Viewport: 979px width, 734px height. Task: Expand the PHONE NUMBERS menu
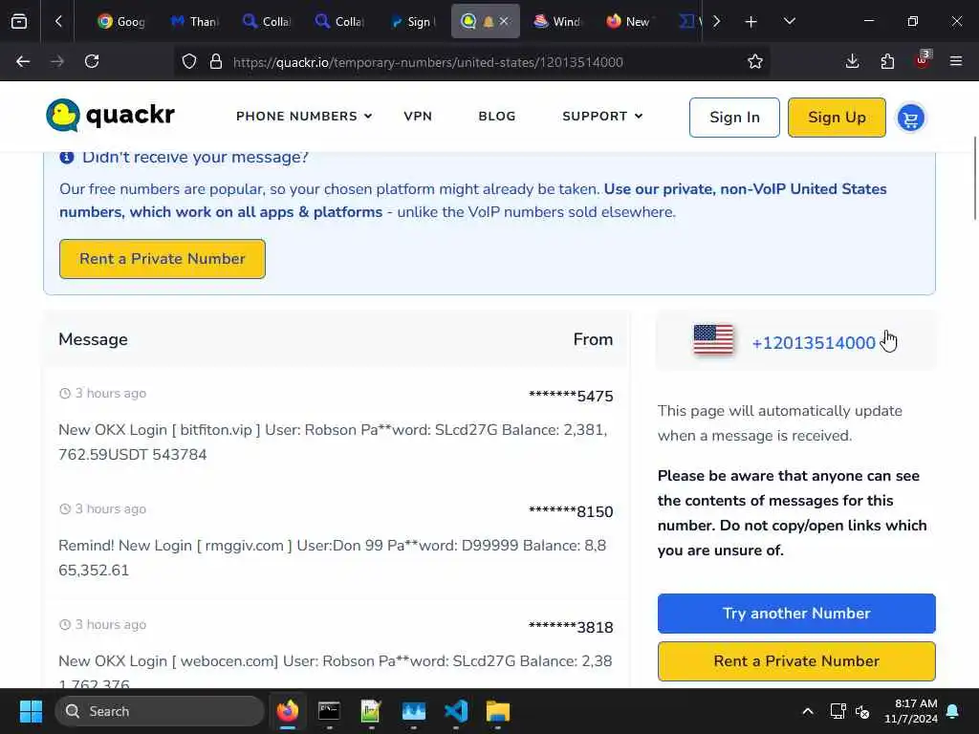click(304, 116)
